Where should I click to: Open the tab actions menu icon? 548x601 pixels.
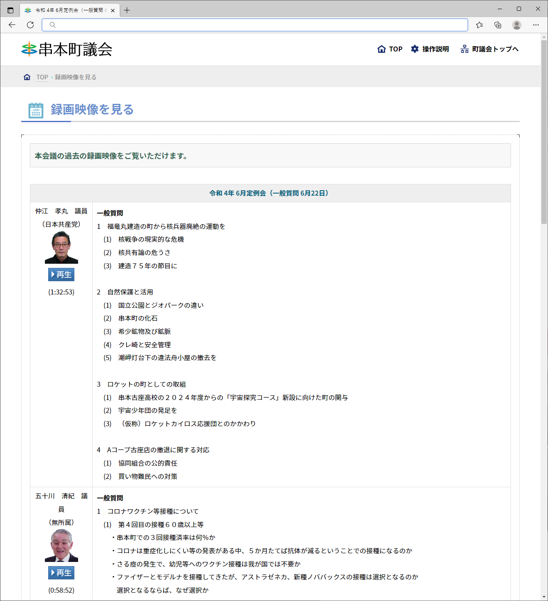click(x=10, y=10)
